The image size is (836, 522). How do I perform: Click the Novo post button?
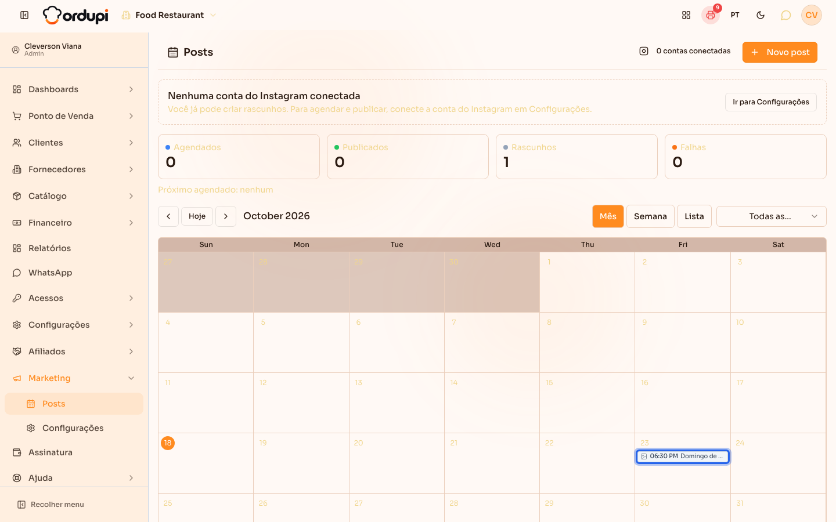pos(780,52)
